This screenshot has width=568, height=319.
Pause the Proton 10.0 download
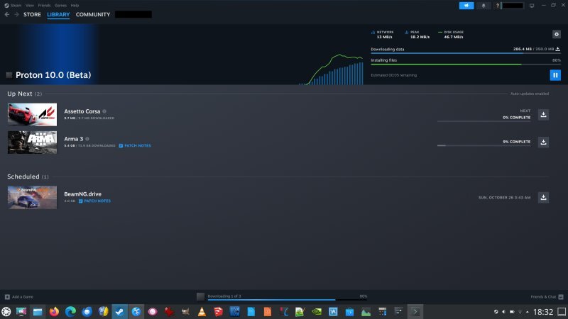[x=555, y=75]
